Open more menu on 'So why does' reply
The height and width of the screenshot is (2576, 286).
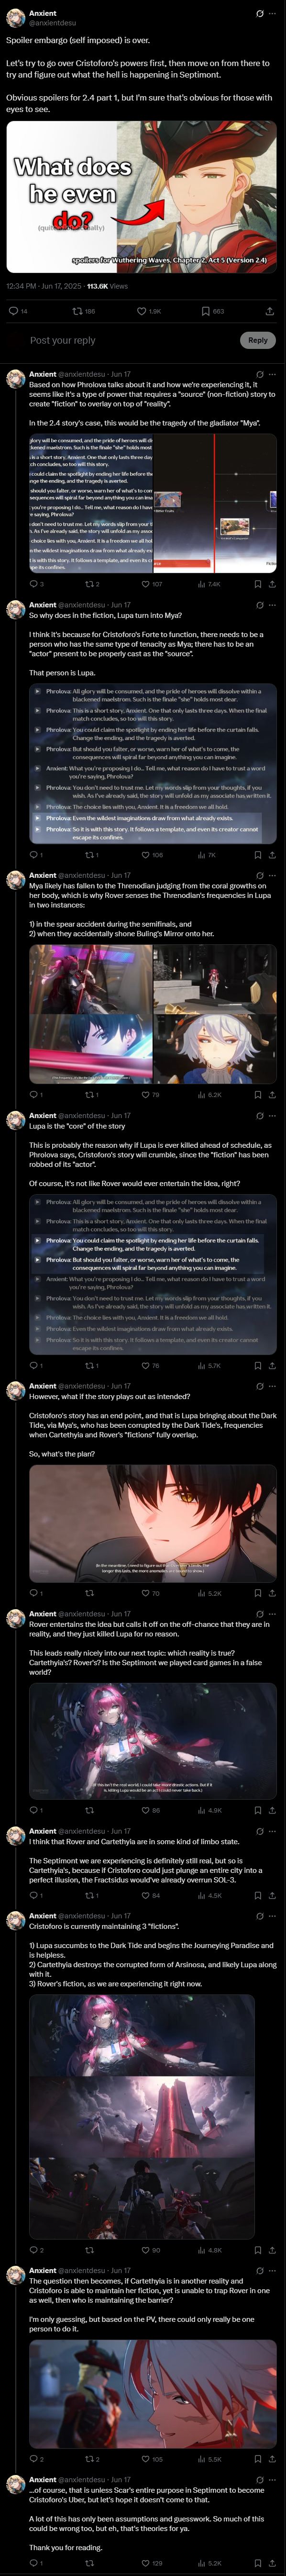click(273, 605)
